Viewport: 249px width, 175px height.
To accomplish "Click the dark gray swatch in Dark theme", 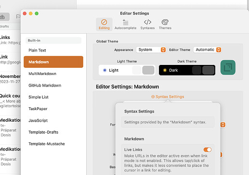I will pos(209,70).
